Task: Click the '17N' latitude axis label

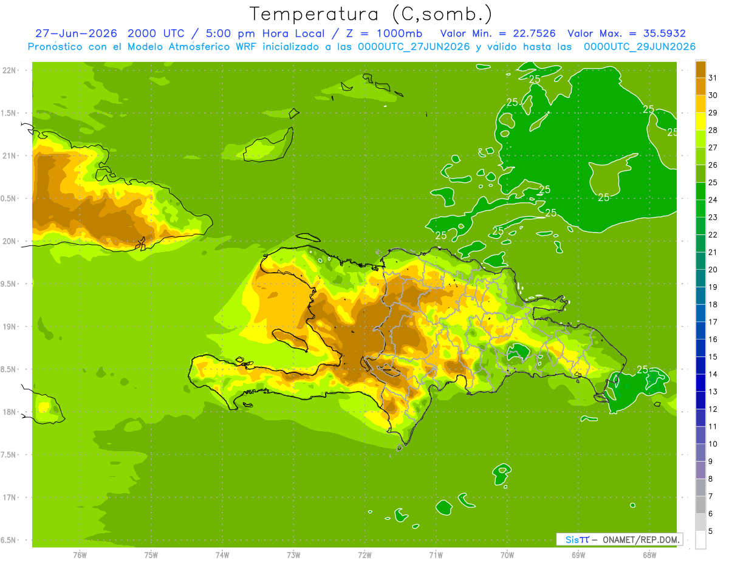Action: [x=10, y=497]
